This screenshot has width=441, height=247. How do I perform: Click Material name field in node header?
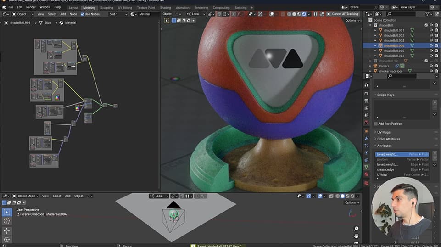pos(148,14)
